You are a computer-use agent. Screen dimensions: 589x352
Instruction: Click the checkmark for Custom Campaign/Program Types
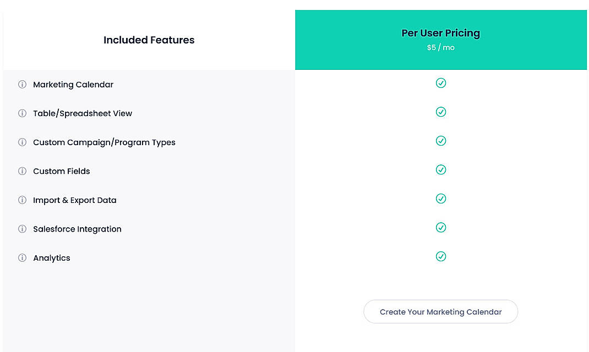pyautogui.click(x=441, y=141)
